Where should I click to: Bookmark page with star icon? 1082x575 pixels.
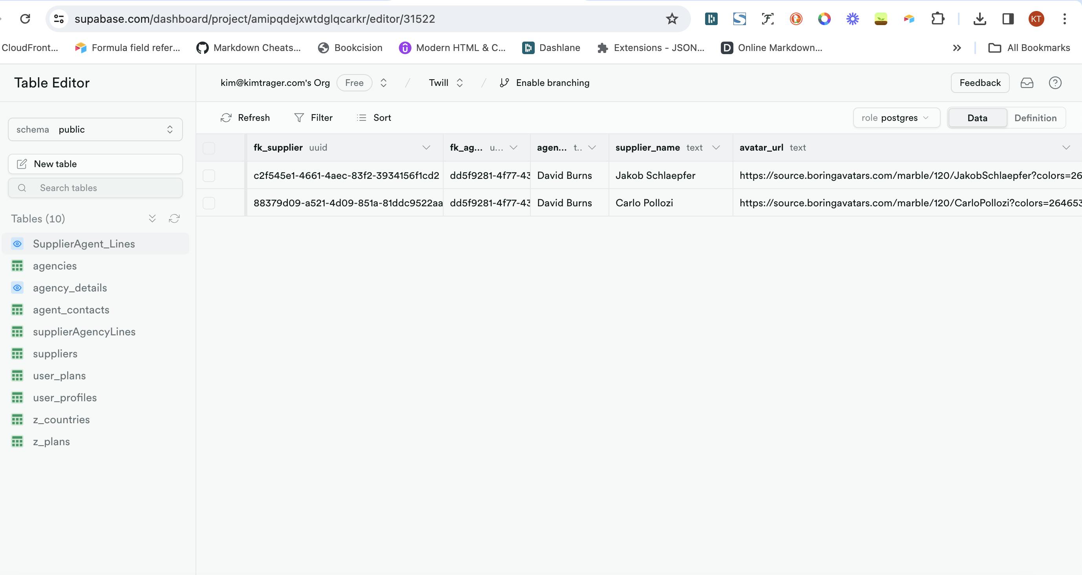tap(672, 19)
